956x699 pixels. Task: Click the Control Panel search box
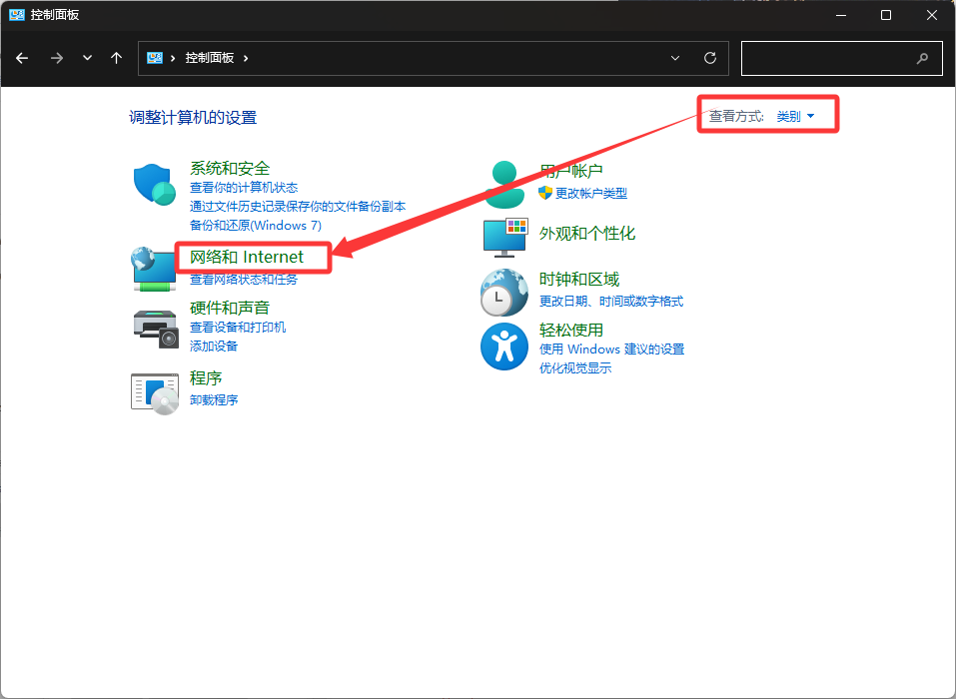point(829,58)
